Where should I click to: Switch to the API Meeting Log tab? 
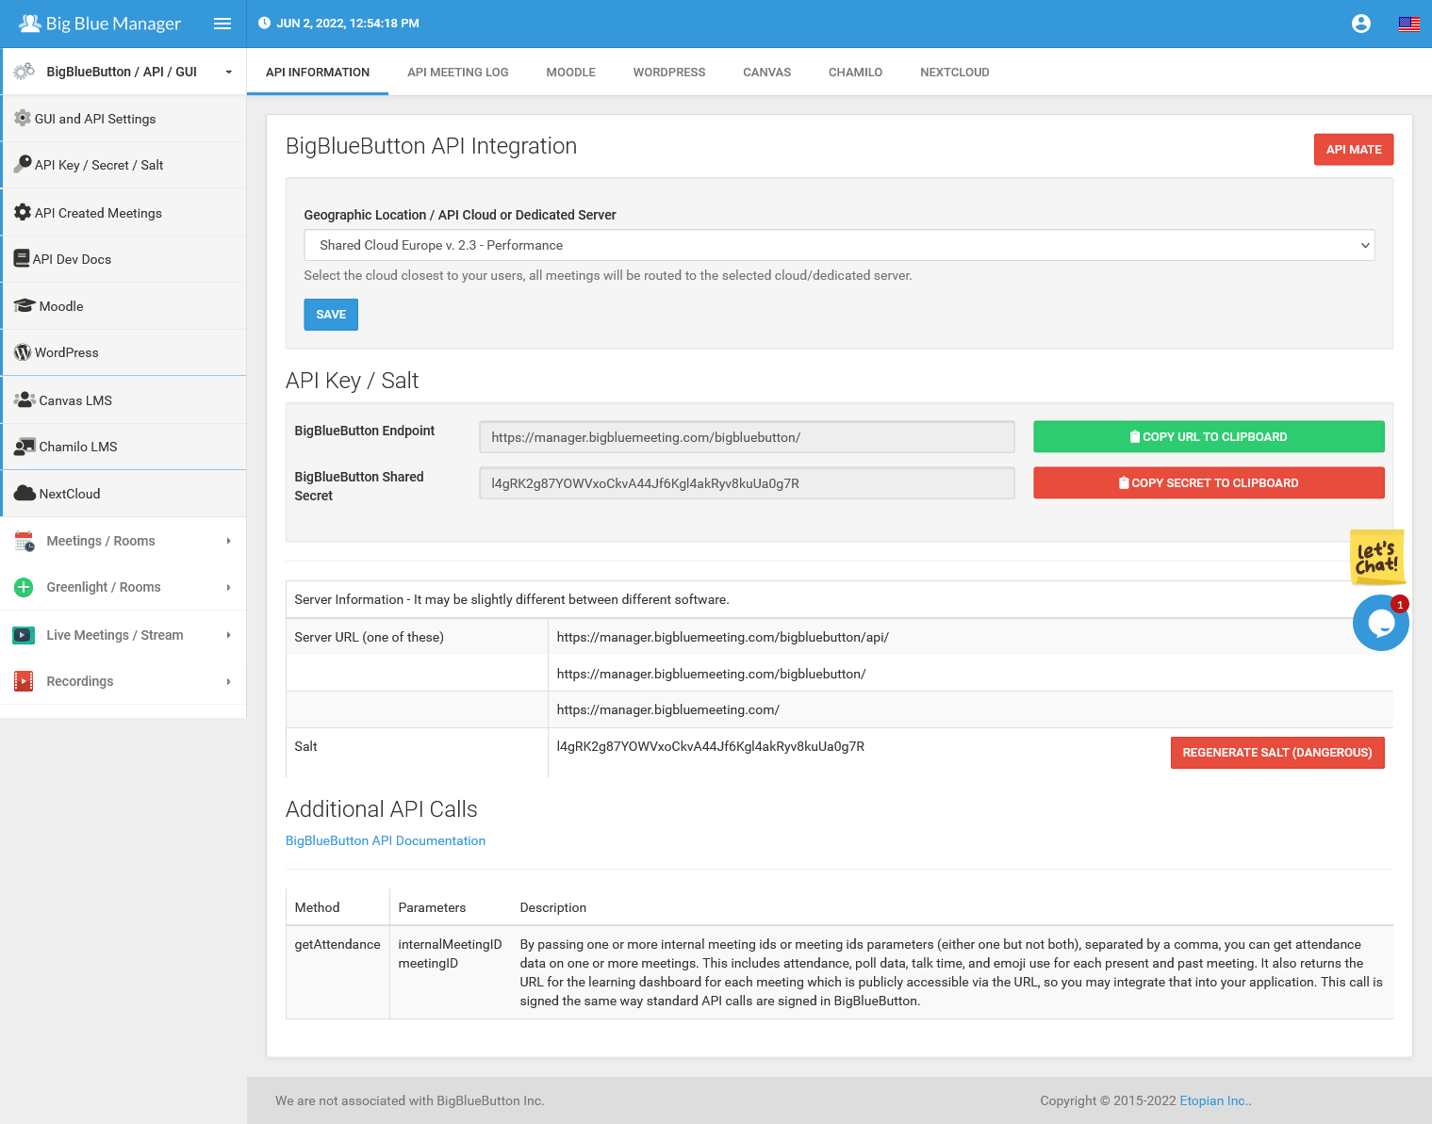tap(458, 72)
